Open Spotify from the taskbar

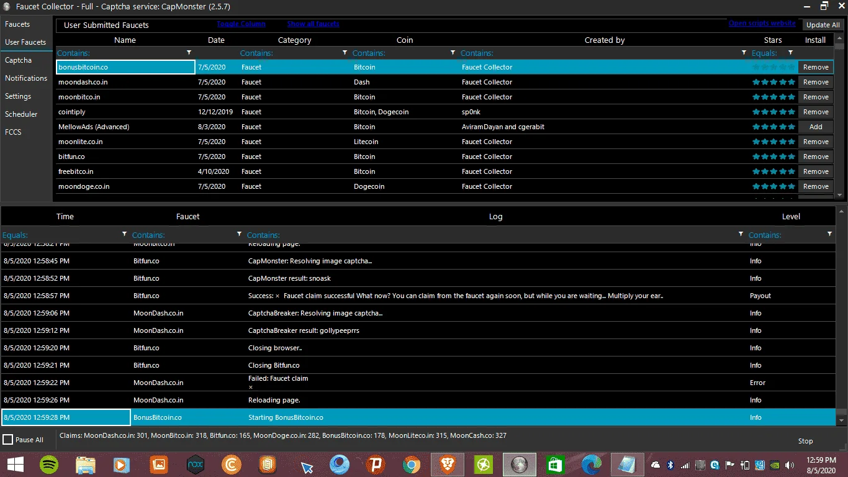(49, 464)
